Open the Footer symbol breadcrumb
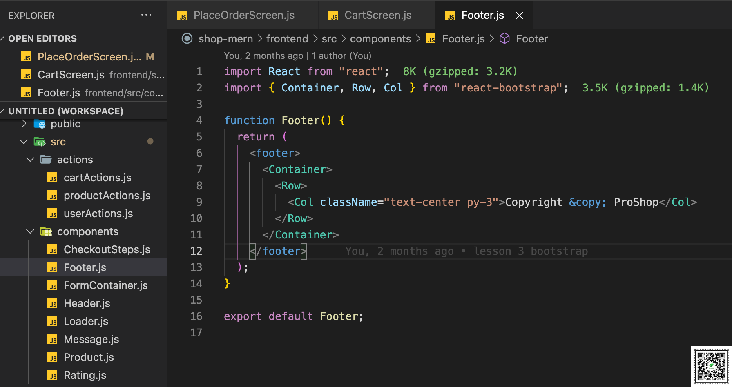This screenshot has width=732, height=387. [531, 39]
